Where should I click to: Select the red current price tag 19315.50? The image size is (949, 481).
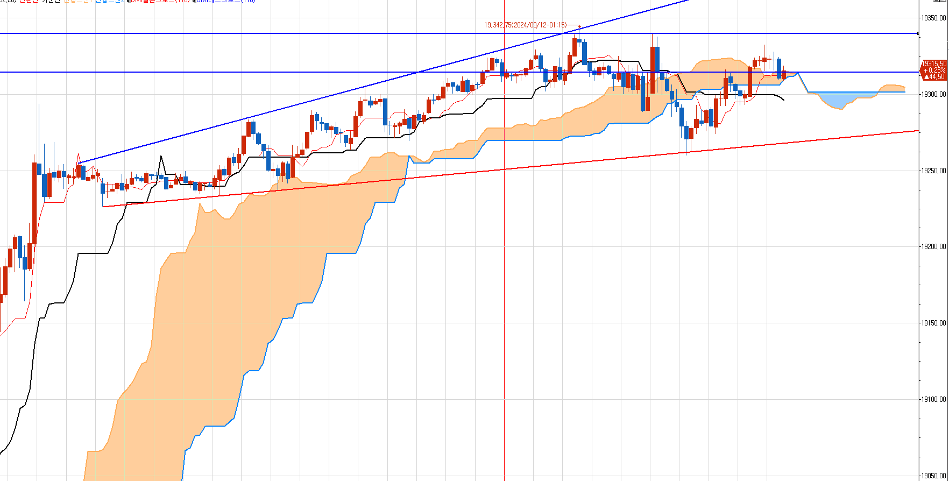click(x=934, y=70)
